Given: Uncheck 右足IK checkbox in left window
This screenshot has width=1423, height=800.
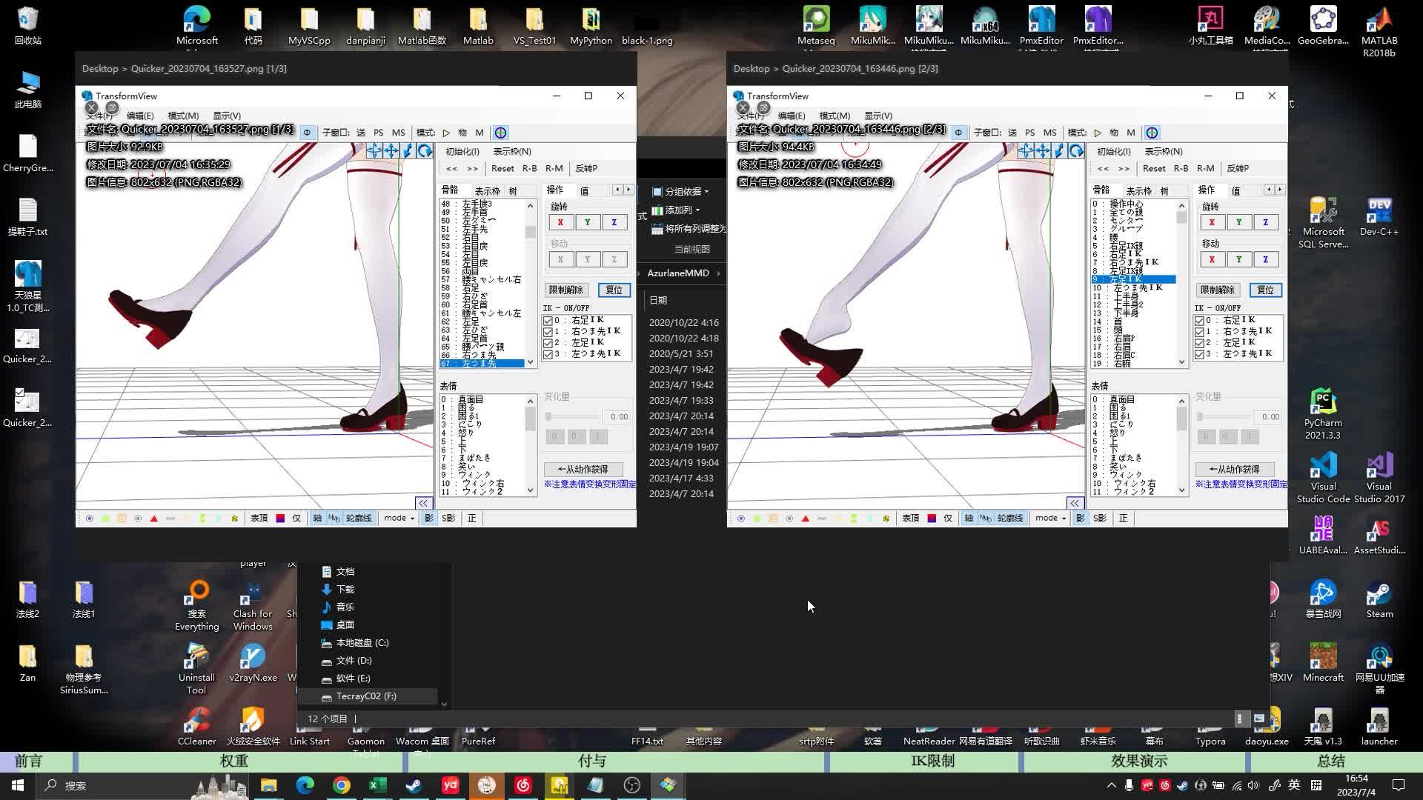Looking at the screenshot, I should 548,321.
